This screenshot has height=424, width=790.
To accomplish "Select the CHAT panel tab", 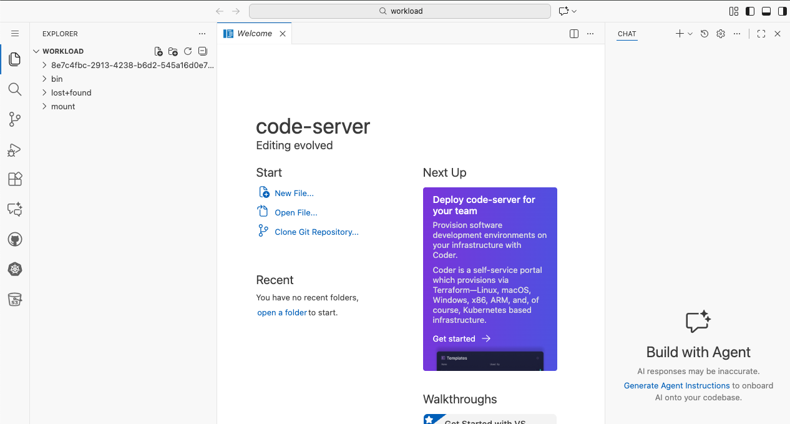I will point(627,34).
